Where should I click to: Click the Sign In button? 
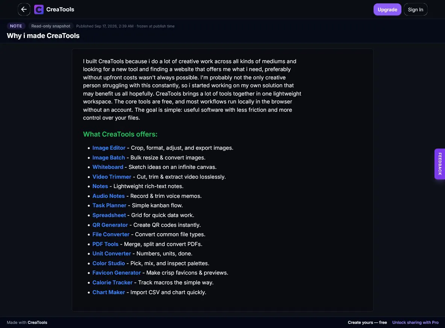pyautogui.click(x=415, y=9)
